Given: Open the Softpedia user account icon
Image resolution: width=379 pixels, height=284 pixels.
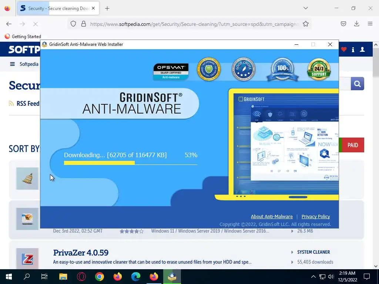Looking at the screenshot, I should pyautogui.click(x=362, y=50).
